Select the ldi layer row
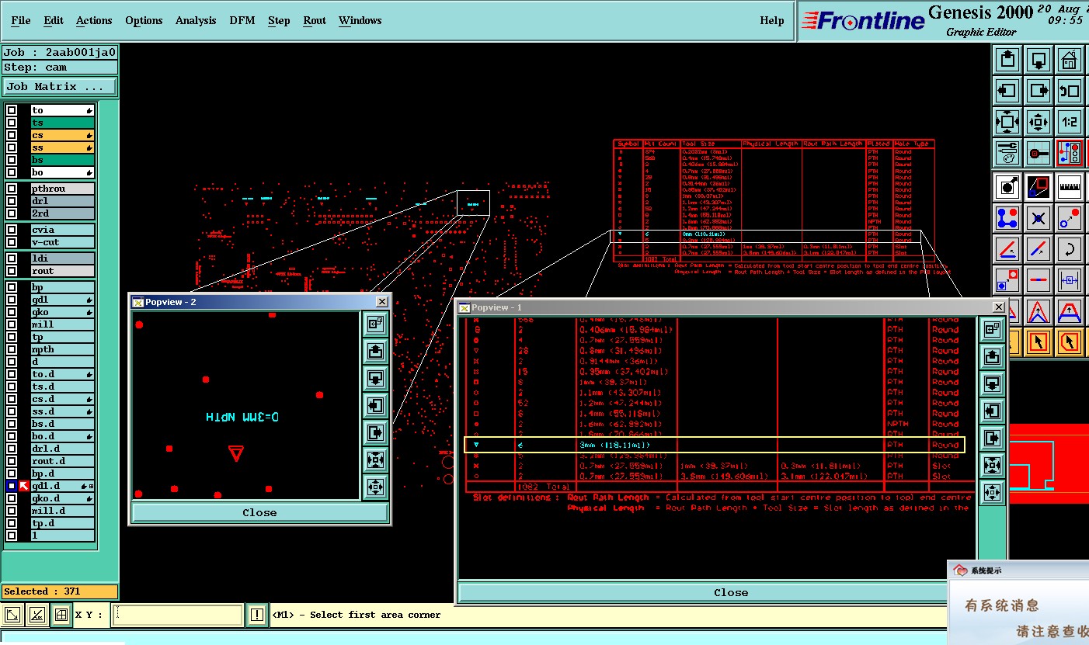This screenshot has width=1089, height=645. tap(63, 258)
